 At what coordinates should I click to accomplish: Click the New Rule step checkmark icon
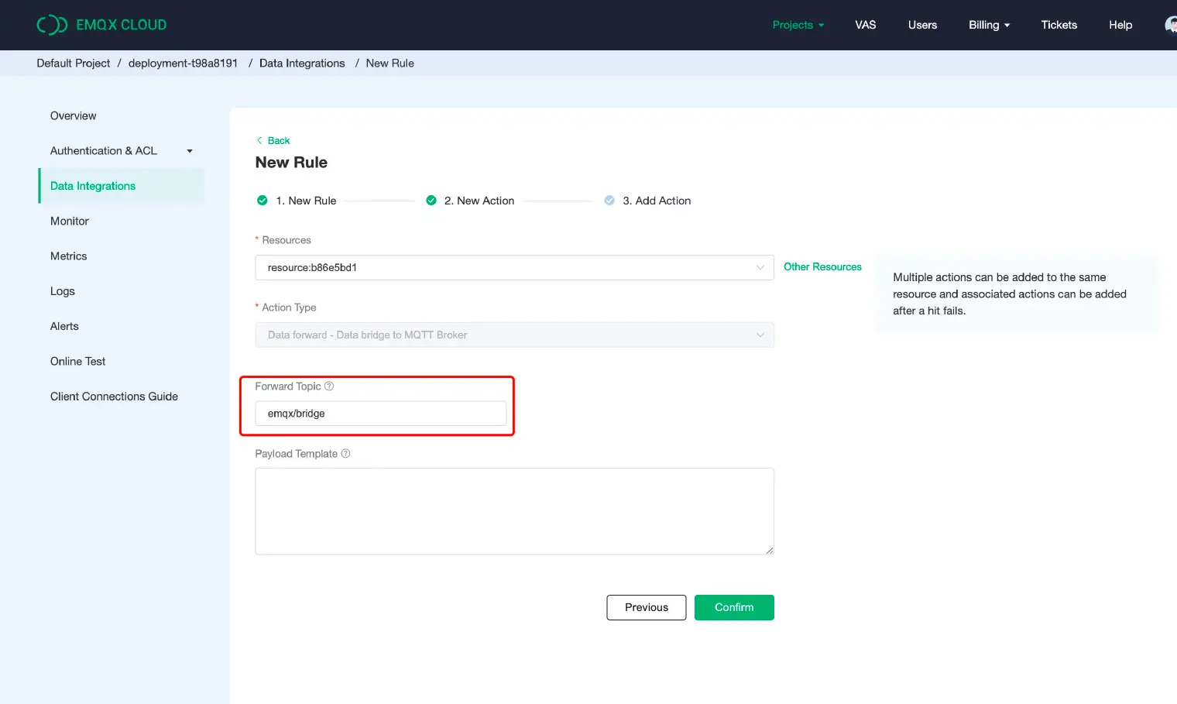263,201
